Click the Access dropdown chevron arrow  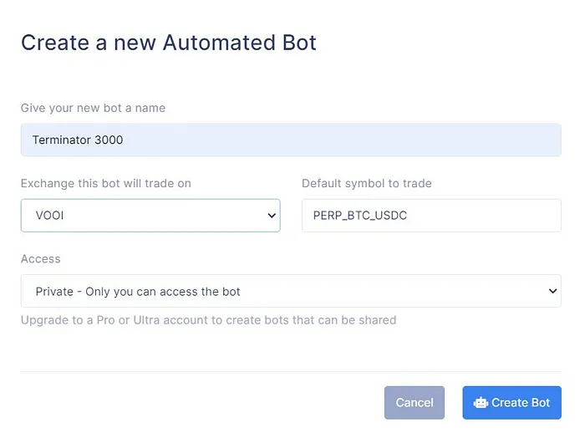coord(552,291)
